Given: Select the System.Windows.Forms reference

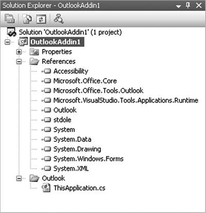Looking at the screenshot, I should [88, 159].
